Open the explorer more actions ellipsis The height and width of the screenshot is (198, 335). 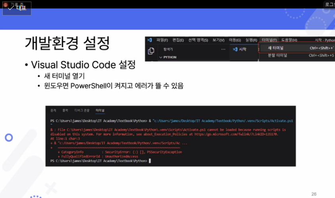(223, 49)
